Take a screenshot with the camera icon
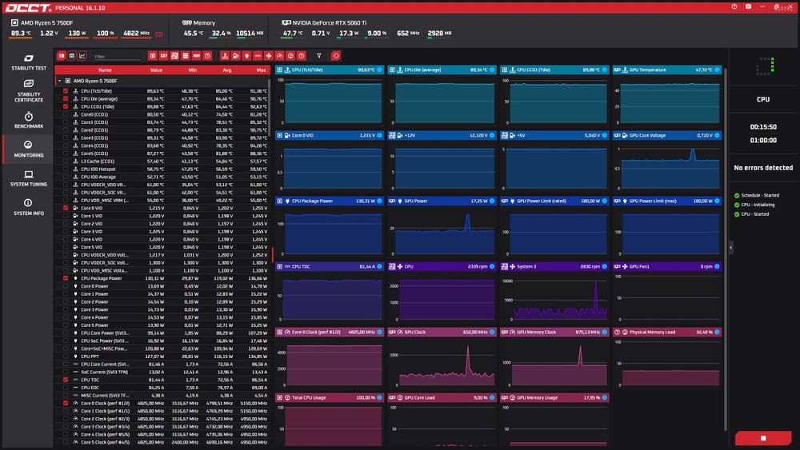The image size is (800, 450). click(x=748, y=6)
